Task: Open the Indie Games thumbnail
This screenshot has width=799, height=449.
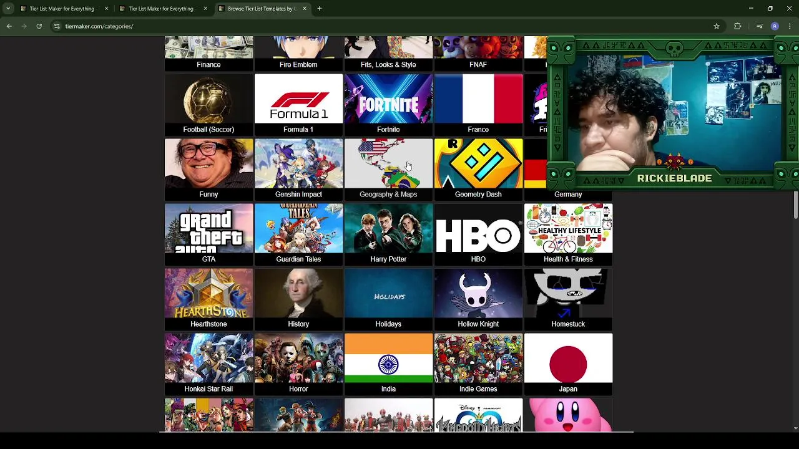Action: [x=478, y=358]
